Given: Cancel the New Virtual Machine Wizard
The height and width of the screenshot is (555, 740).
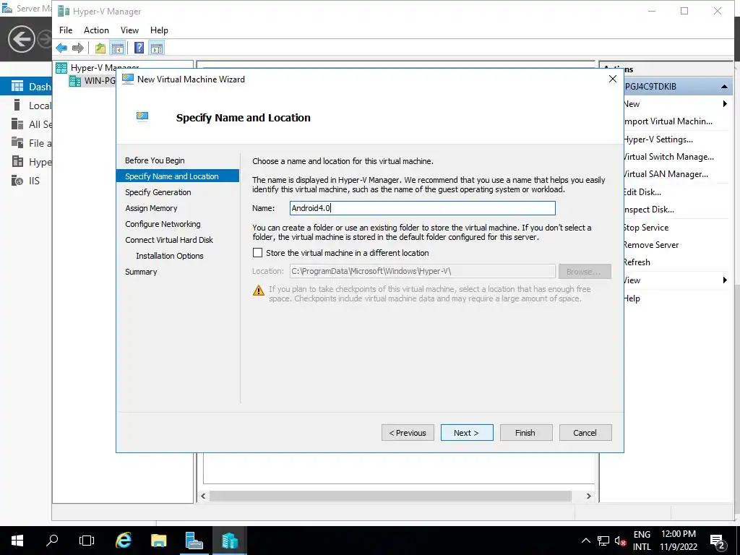Looking at the screenshot, I should tap(585, 433).
